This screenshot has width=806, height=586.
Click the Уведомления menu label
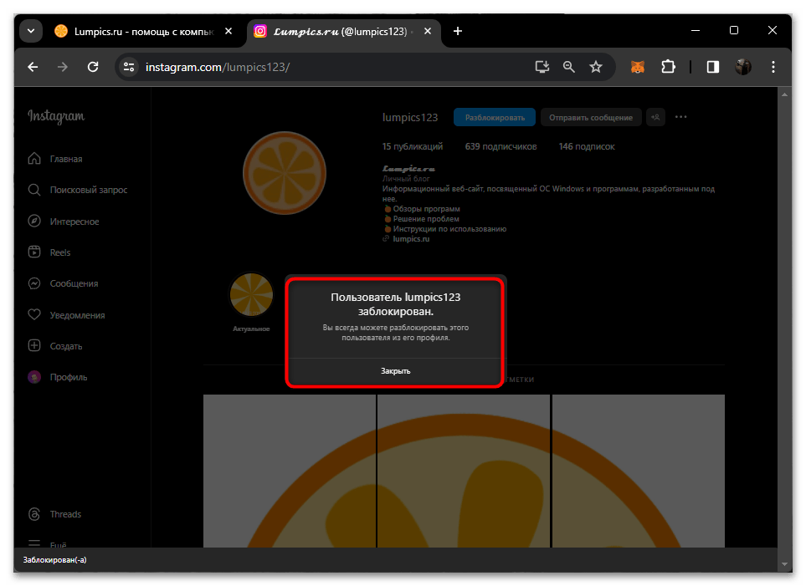pos(77,315)
